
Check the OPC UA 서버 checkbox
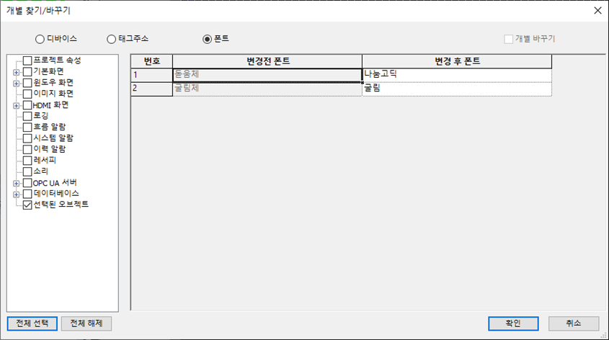pyautogui.click(x=27, y=183)
